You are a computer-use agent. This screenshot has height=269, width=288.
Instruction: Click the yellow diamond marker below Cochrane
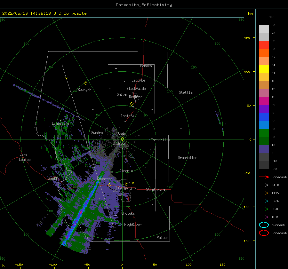pos(109,185)
